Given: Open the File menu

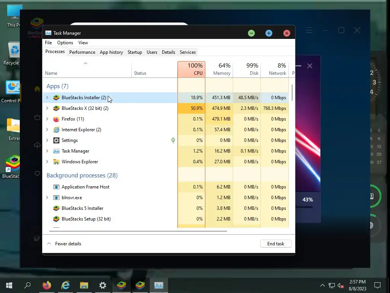Looking at the screenshot, I should [x=48, y=43].
